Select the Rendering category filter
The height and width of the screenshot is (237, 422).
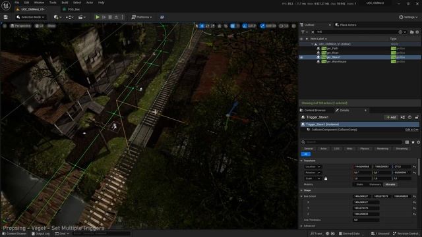pyautogui.click(x=382, y=149)
